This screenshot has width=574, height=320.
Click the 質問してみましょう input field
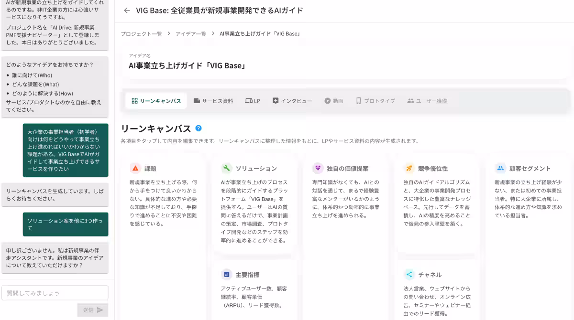[55, 293]
